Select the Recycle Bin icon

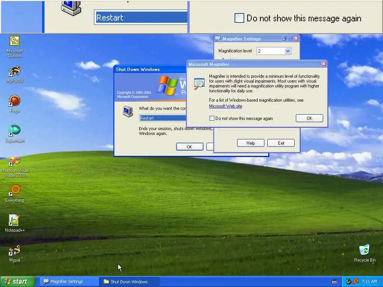(x=365, y=253)
